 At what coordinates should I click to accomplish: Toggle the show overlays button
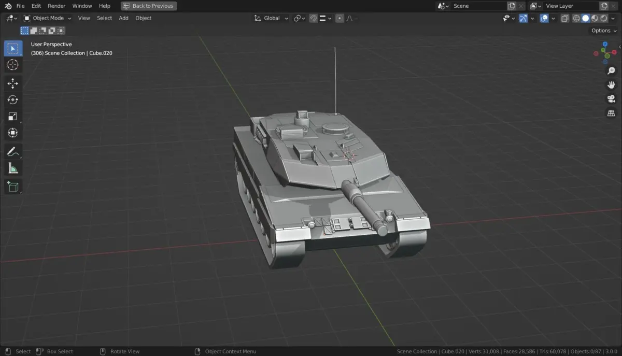544,18
